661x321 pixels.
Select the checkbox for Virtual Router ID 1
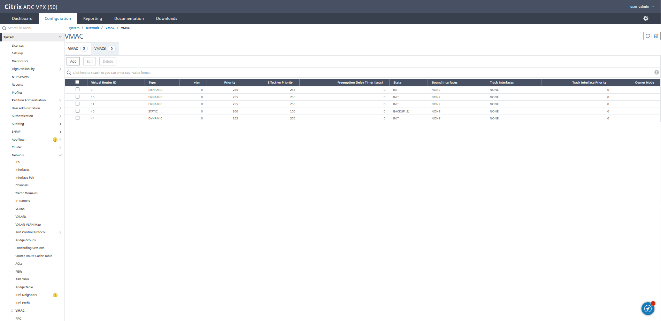tap(77, 89)
